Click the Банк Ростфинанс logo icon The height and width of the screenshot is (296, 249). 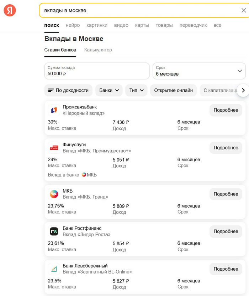pos(54,231)
